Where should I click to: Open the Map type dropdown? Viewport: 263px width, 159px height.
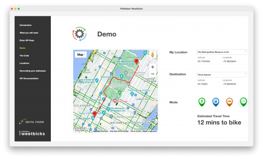click(x=81, y=55)
